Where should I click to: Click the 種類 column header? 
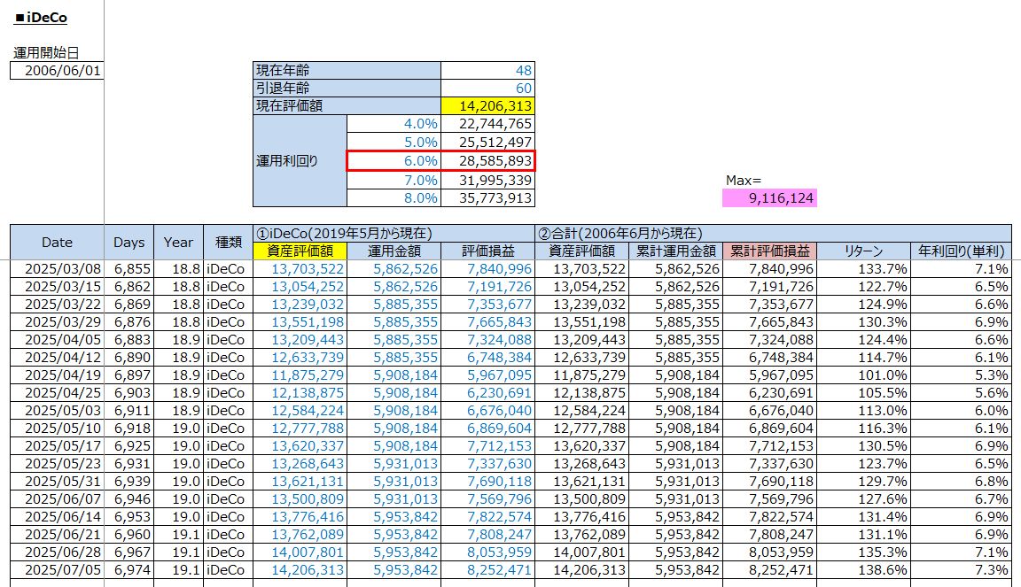point(228,242)
